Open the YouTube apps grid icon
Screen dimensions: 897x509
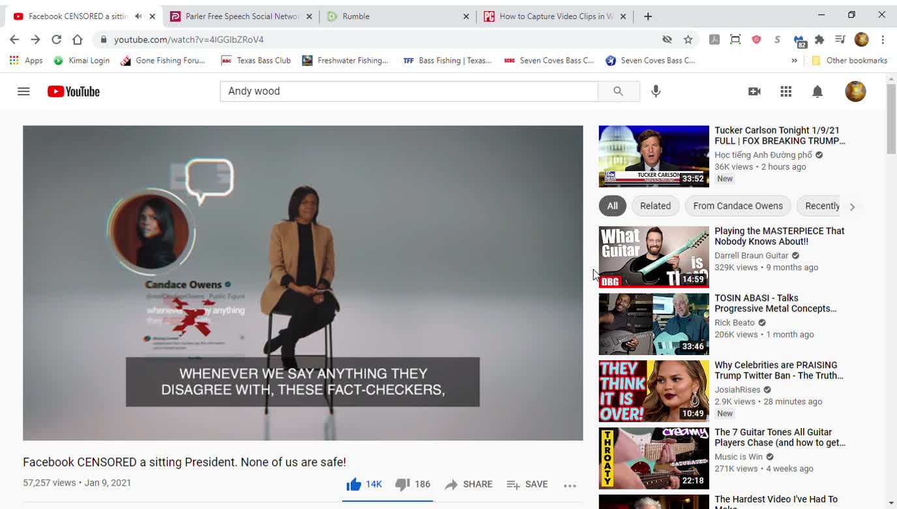[786, 91]
